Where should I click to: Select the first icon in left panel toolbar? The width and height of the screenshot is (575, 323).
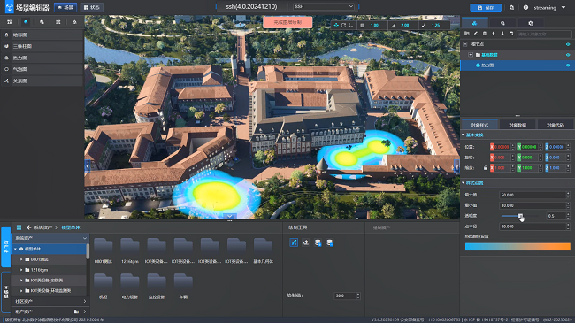[9, 22]
